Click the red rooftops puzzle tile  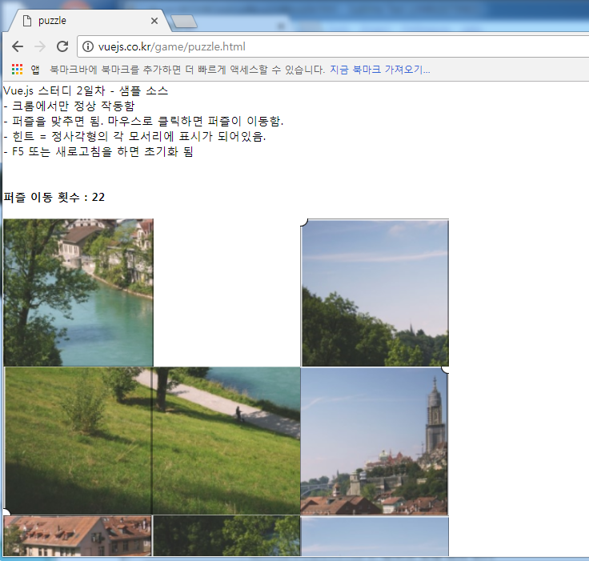(x=78, y=535)
